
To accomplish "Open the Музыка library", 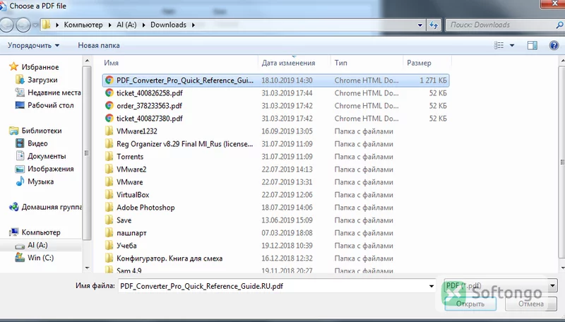I will point(40,181).
